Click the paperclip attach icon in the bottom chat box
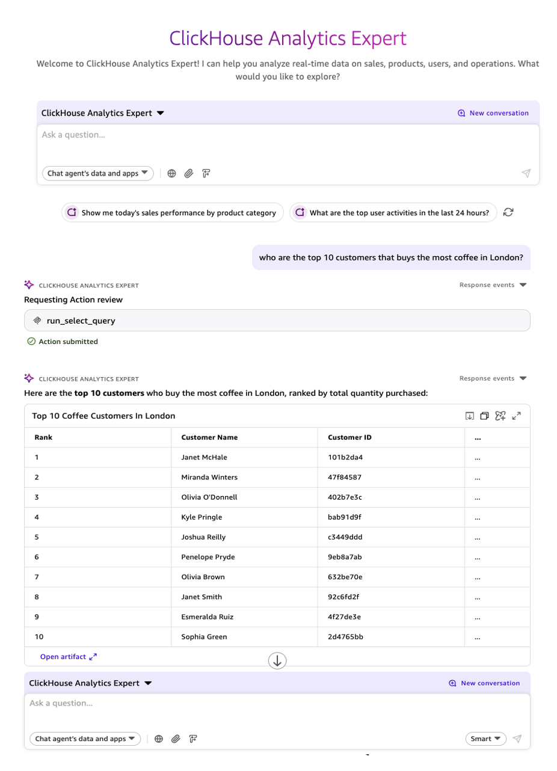The width and height of the screenshot is (557, 771). [x=176, y=739]
